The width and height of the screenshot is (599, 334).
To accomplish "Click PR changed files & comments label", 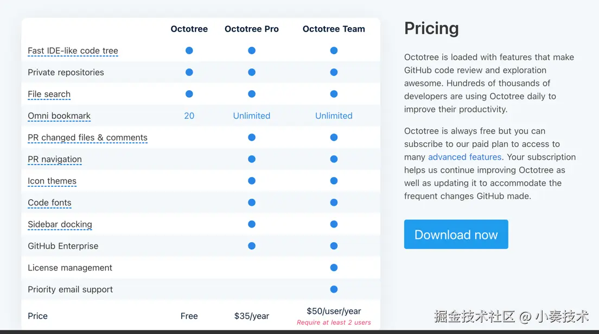I will [87, 137].
